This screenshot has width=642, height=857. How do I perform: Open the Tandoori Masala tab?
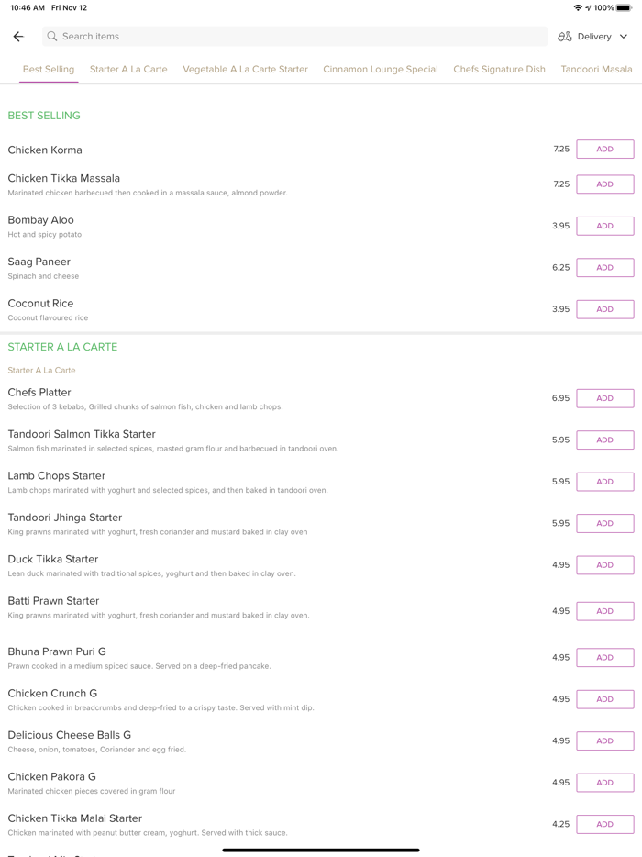coord(596,70)
